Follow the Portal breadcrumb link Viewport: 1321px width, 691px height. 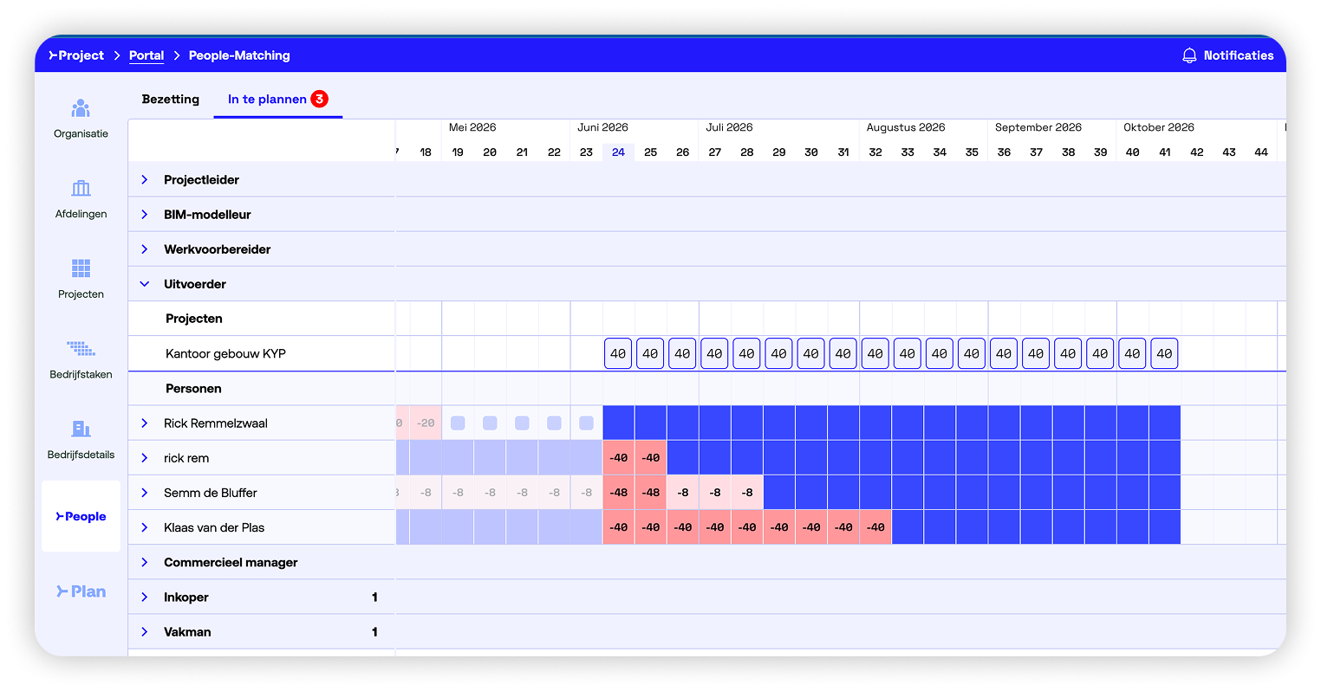click(146, 55)
